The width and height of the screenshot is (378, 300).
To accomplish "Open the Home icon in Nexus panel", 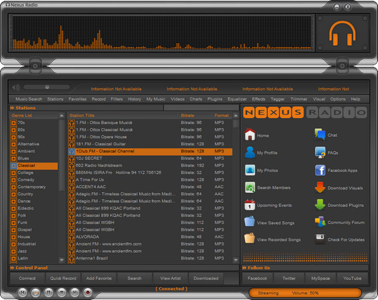I will [x=250, y=134].
